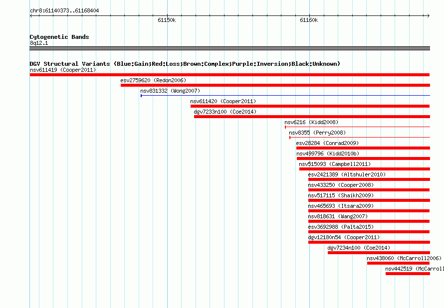
Task: Click the left arrow of the ruler
Action: tap(31, 16)
